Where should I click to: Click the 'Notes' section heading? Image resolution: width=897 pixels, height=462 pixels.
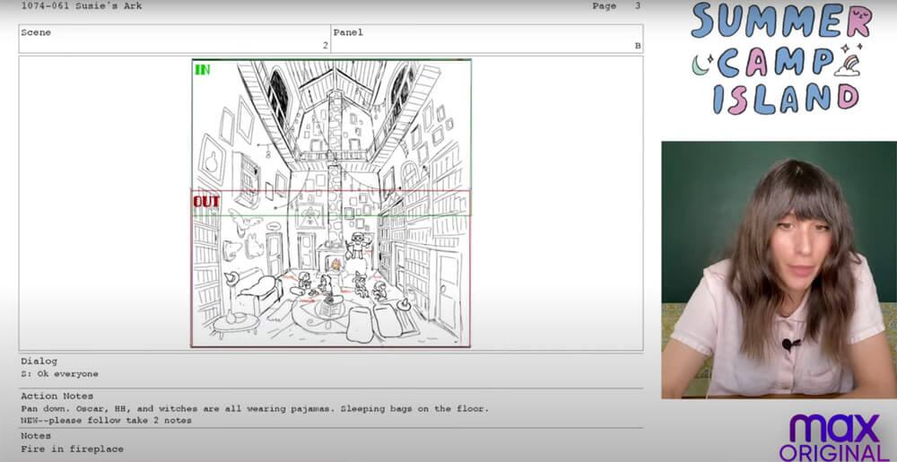[36, 436]
